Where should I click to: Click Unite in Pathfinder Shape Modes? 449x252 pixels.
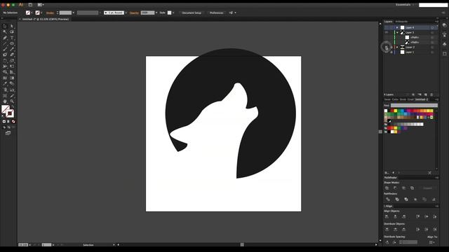tap(387, 188)
